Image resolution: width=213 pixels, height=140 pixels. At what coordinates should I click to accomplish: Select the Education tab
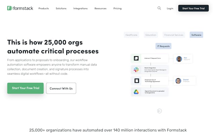[151, 35]
